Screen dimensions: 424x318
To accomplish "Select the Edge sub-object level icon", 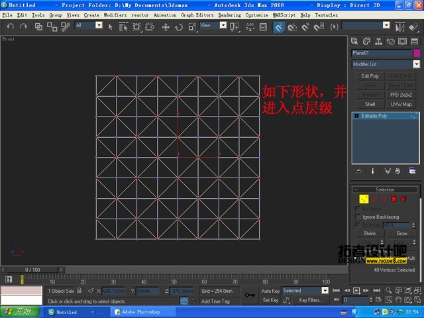I will 374,199.
